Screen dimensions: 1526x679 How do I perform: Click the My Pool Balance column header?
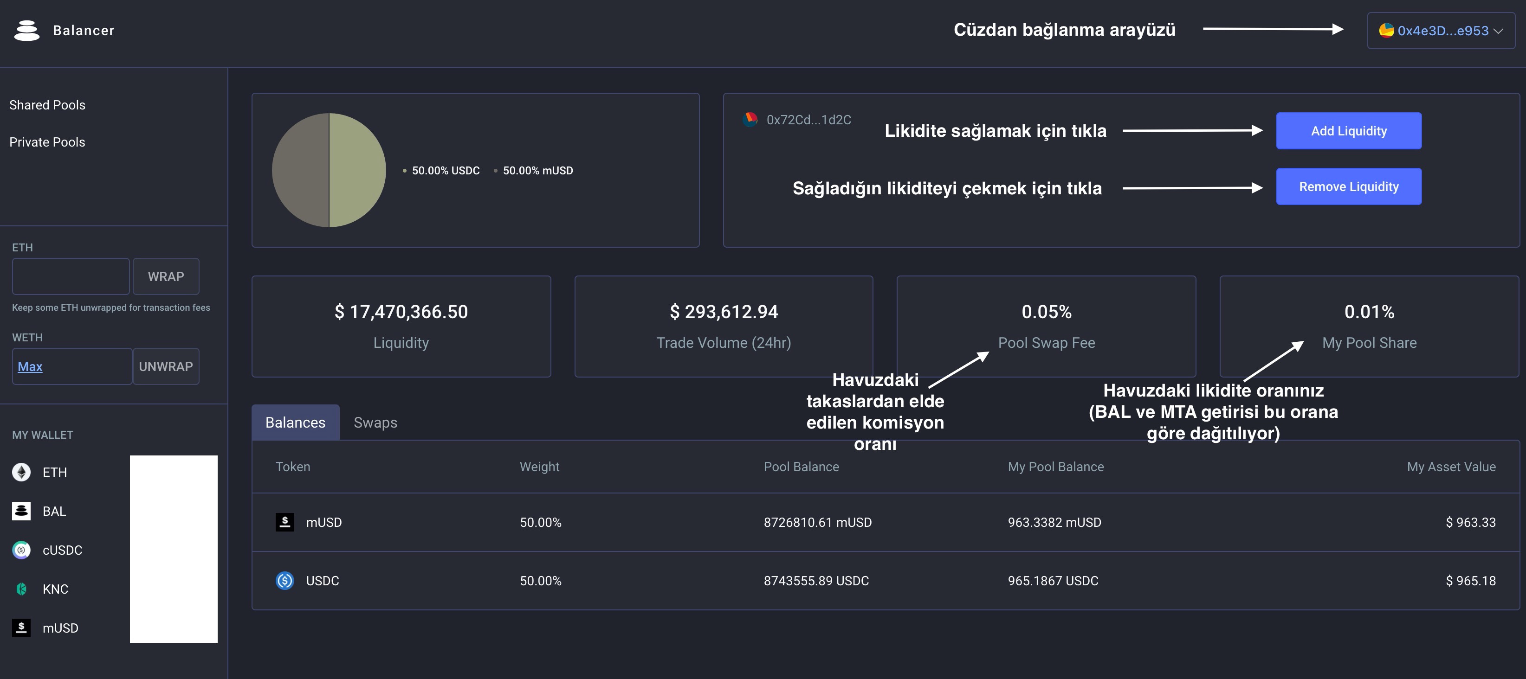pyautogui.click(x=1056, y=467)
